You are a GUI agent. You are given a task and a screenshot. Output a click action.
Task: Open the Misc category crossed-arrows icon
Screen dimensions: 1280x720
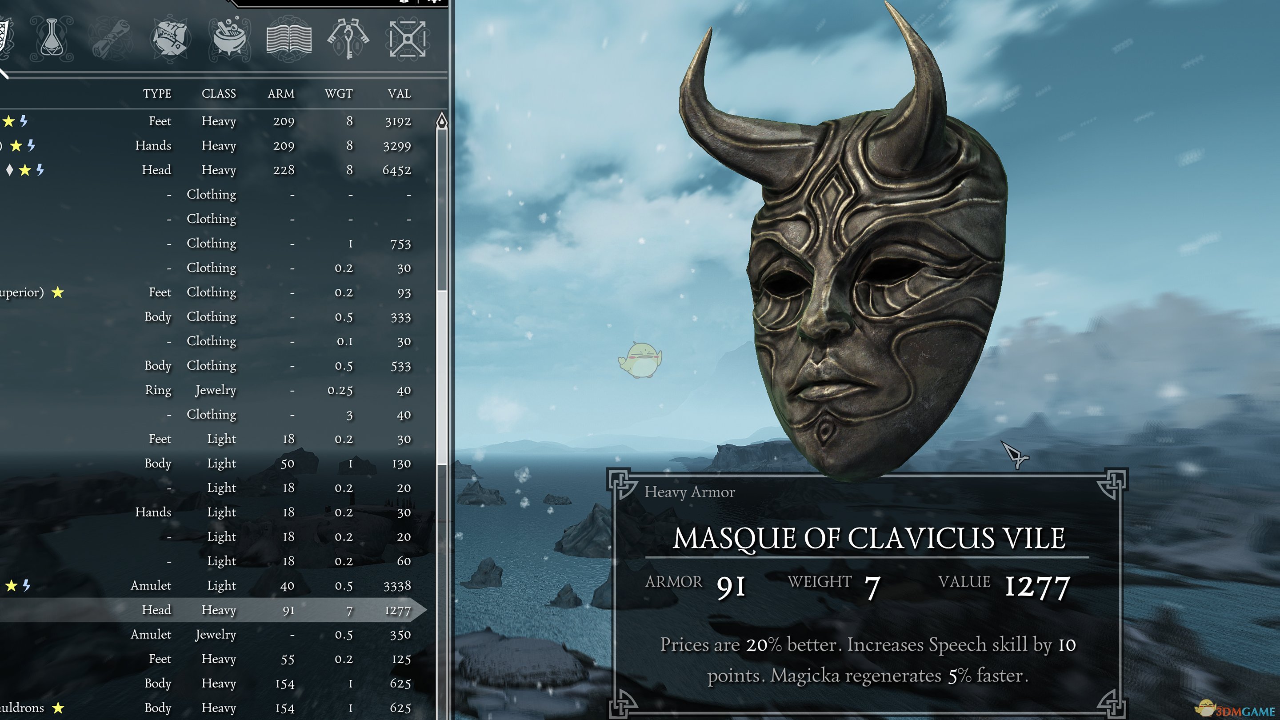click(407, 39)
